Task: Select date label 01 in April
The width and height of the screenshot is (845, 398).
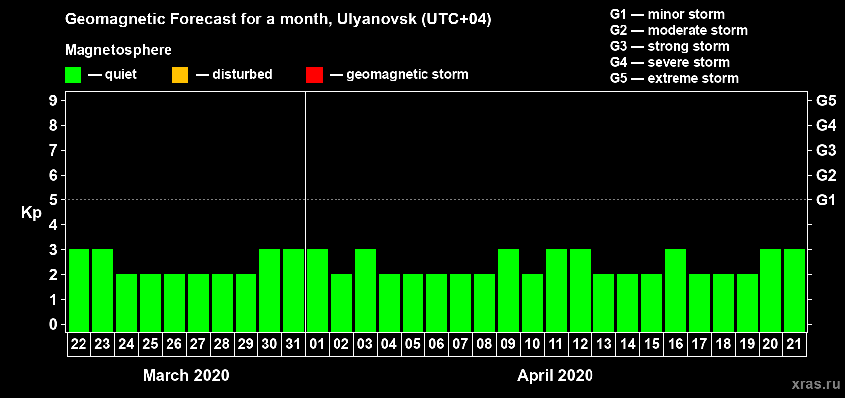Action: point(317,344)
